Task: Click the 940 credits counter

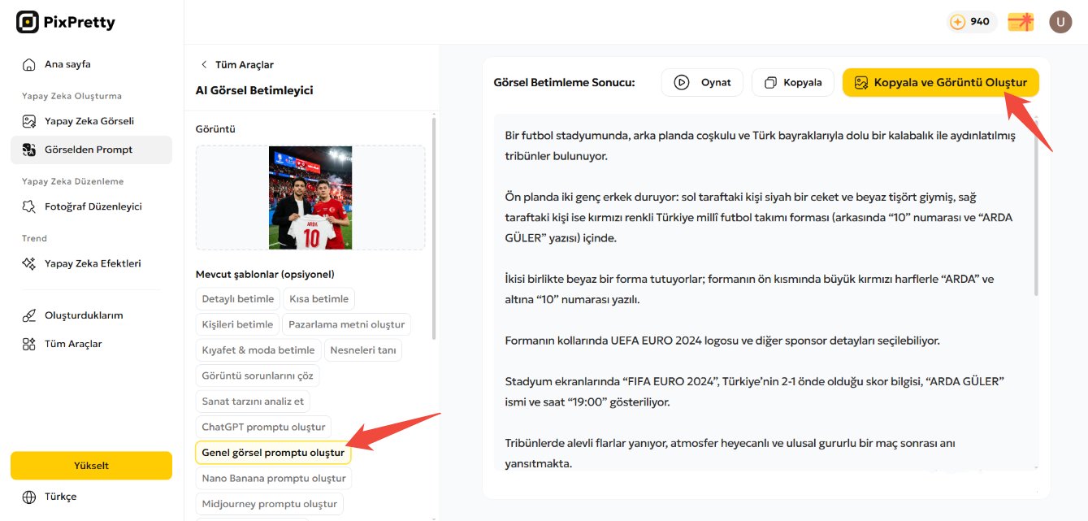Action: click(x=972, y=22)
